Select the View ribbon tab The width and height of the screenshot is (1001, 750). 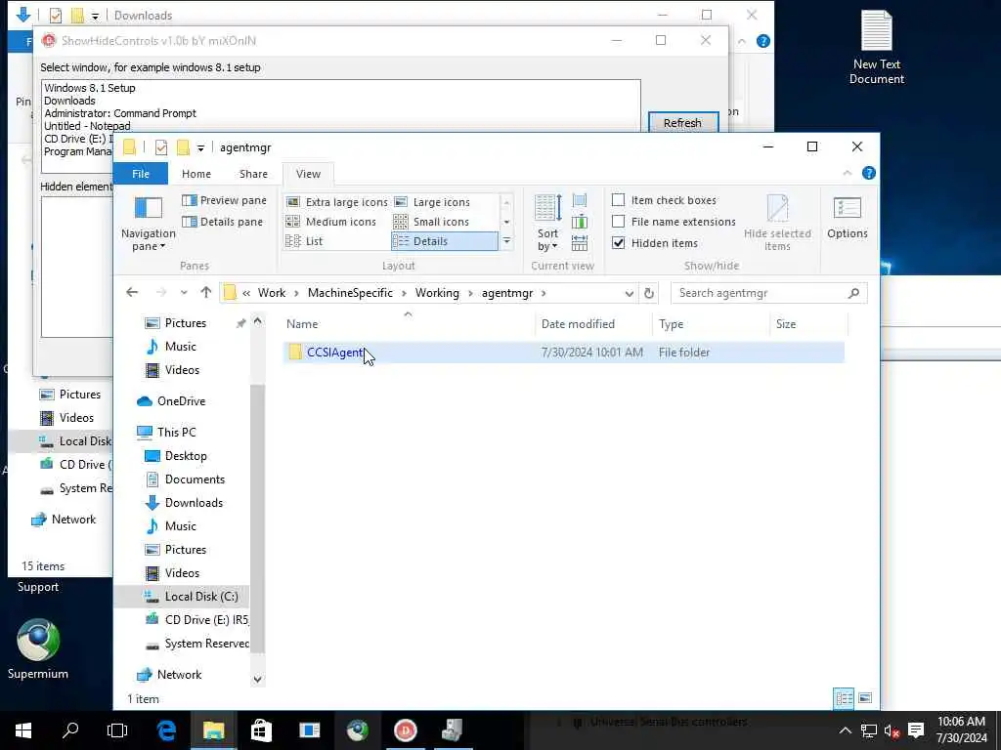click(308, 174)
